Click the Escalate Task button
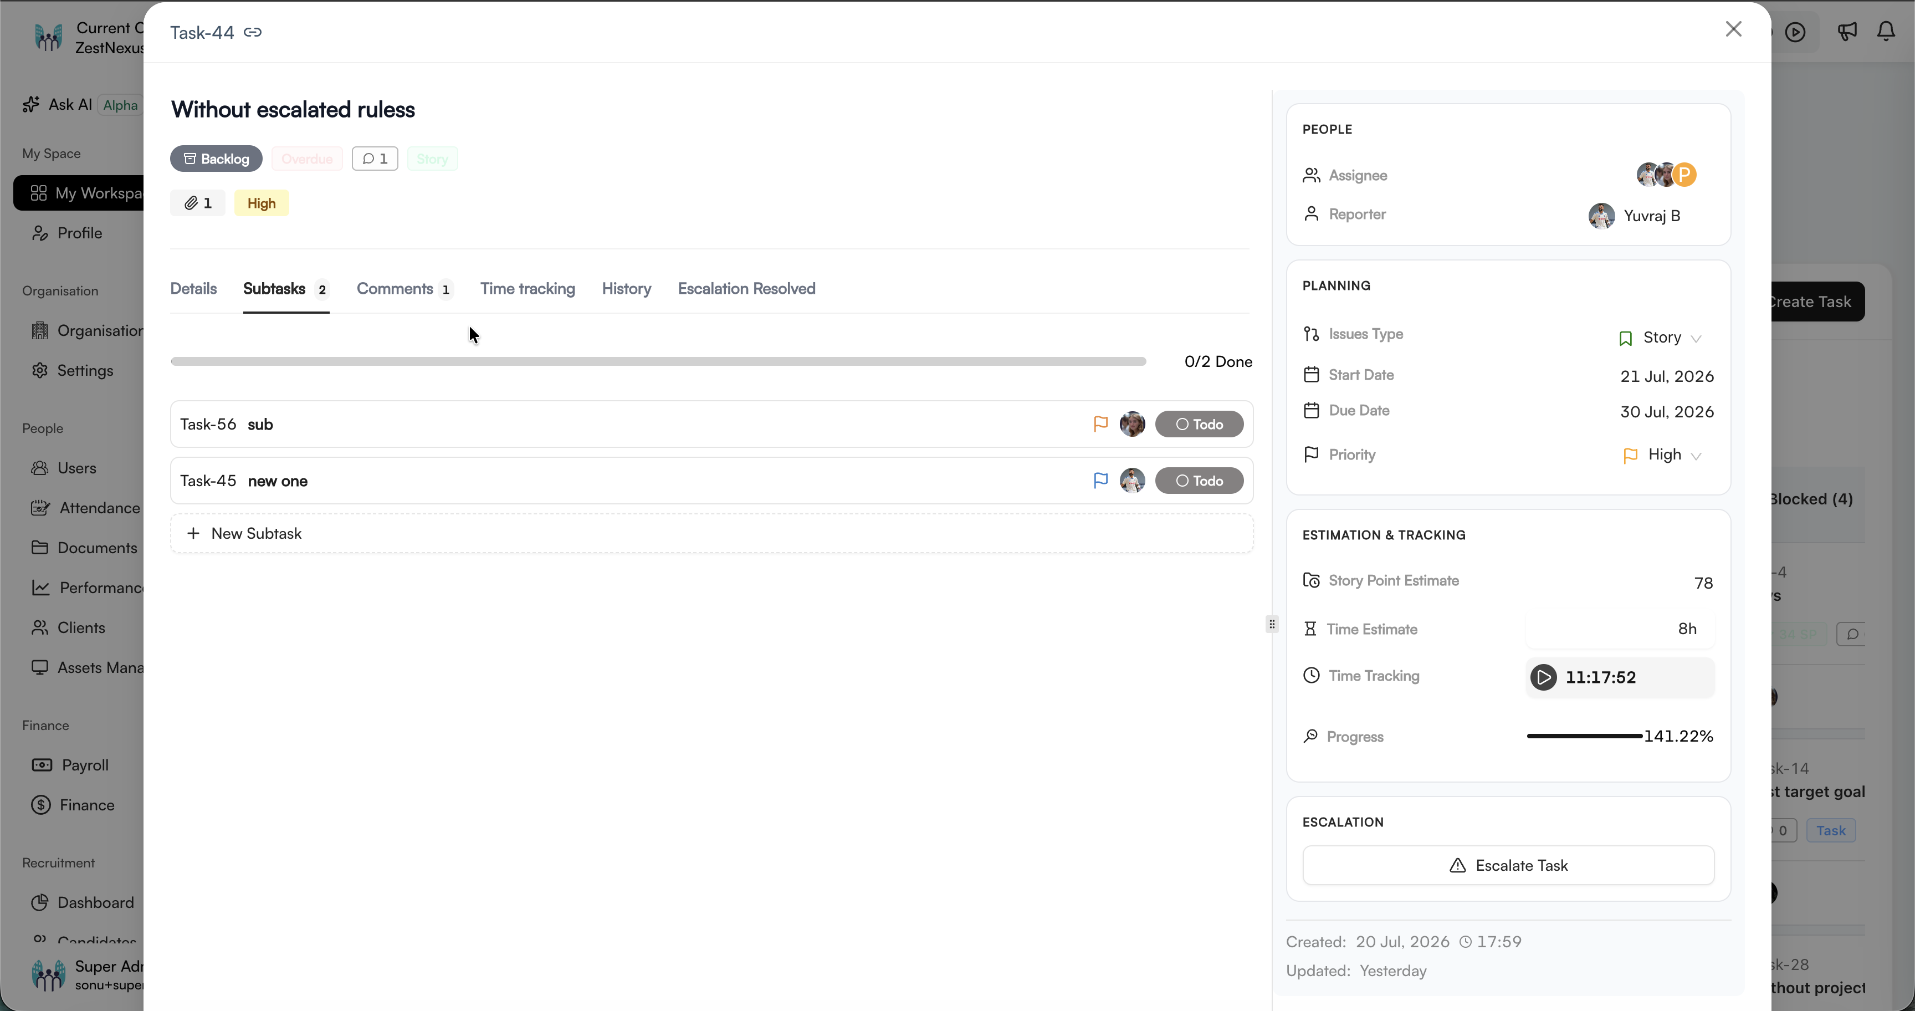Screen dimensions: 1915x1011 [x=1508, y=865]
